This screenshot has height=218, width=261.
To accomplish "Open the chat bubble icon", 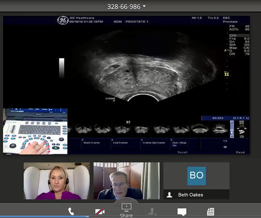I will coord(182,212).
